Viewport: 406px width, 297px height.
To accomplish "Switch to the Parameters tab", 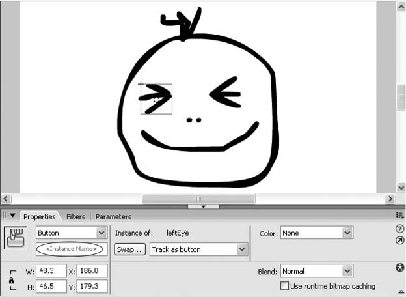I will click(x=113, y=217).
